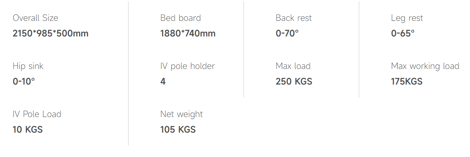This screenshot has height=157, width=470.
Task: Click the Net weight label
Action: (181, 114)
